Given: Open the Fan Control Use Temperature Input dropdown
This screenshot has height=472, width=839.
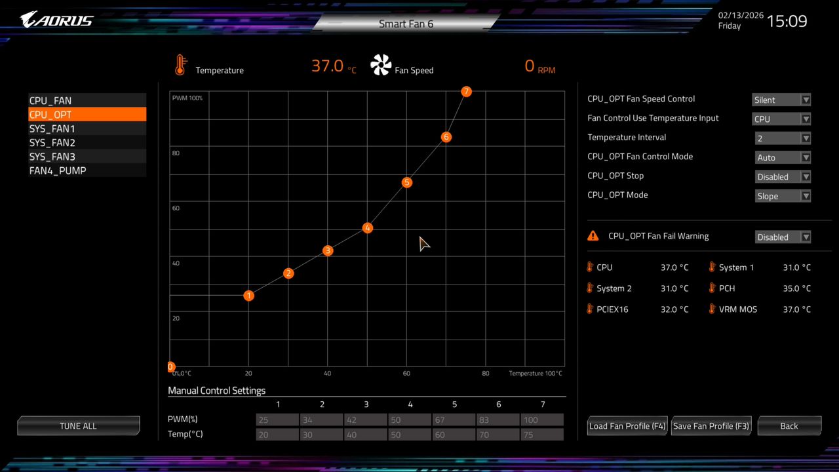Looking at the screenshot, I should click(782, 119).
